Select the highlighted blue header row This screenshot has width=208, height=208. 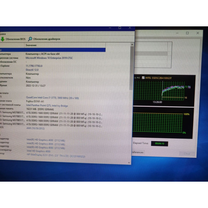pos(53,50)
